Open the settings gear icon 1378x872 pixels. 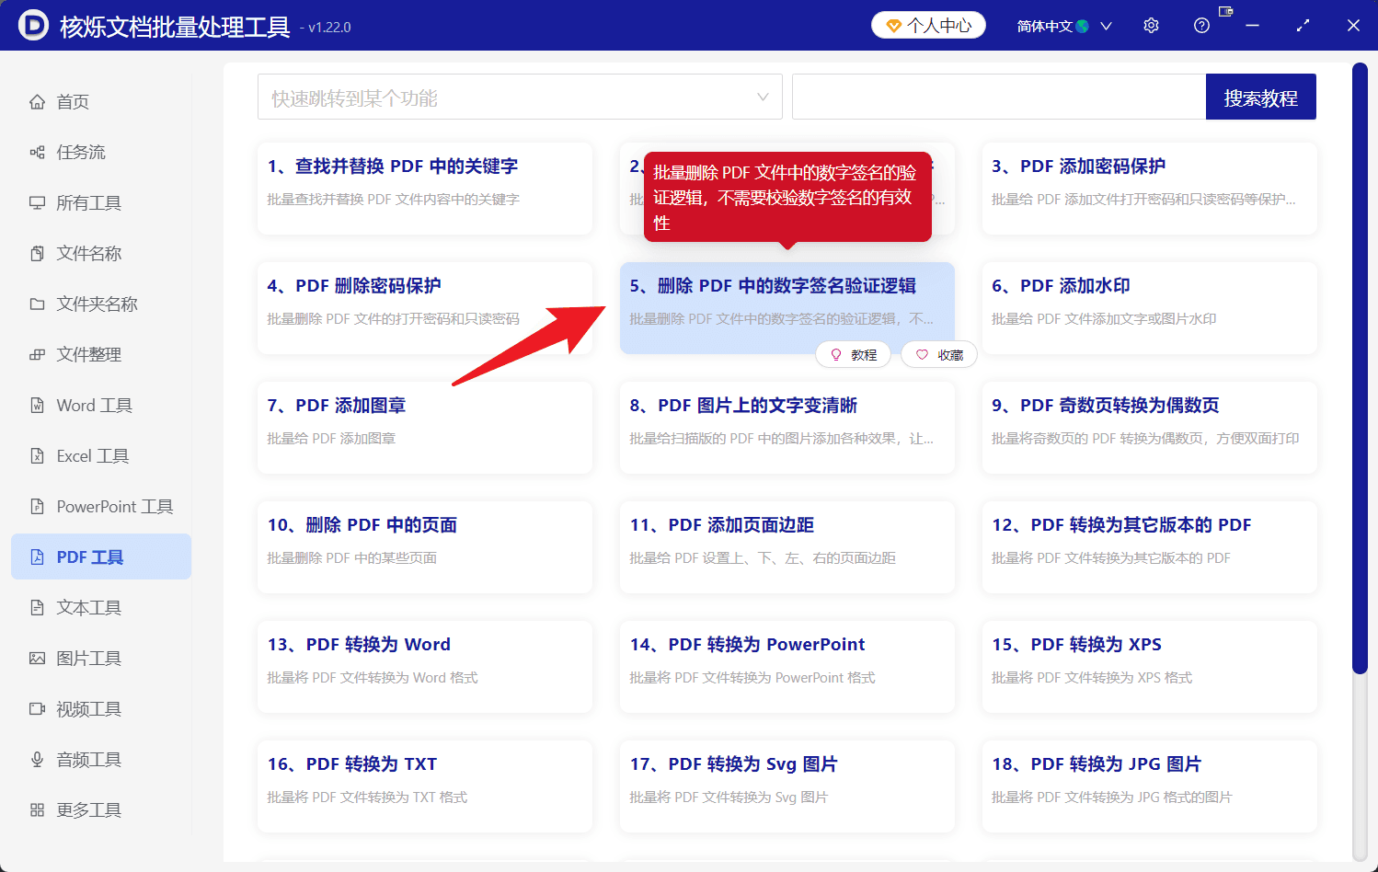pos(1151,25)
